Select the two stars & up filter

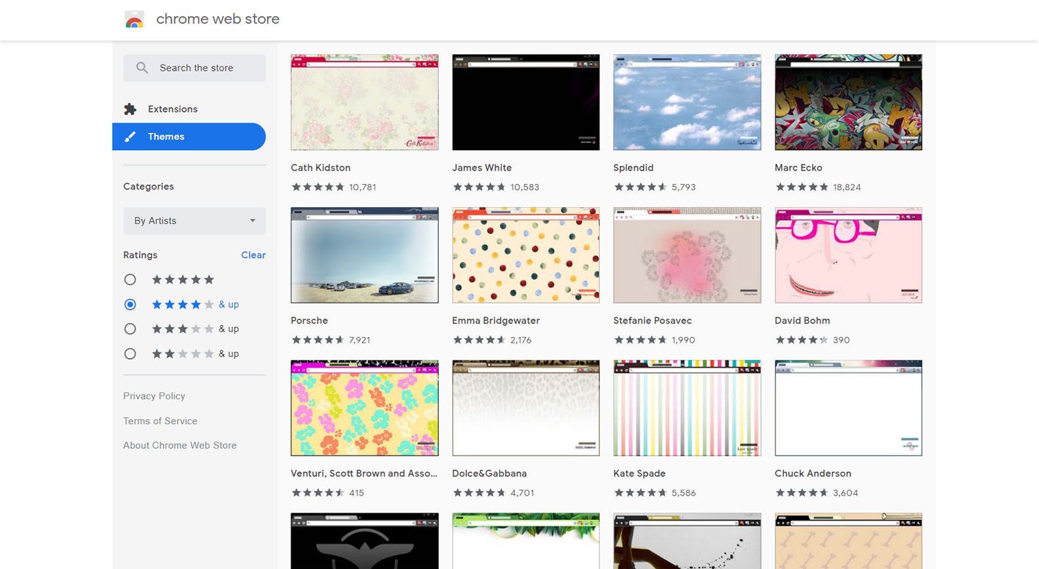[130, 353]
